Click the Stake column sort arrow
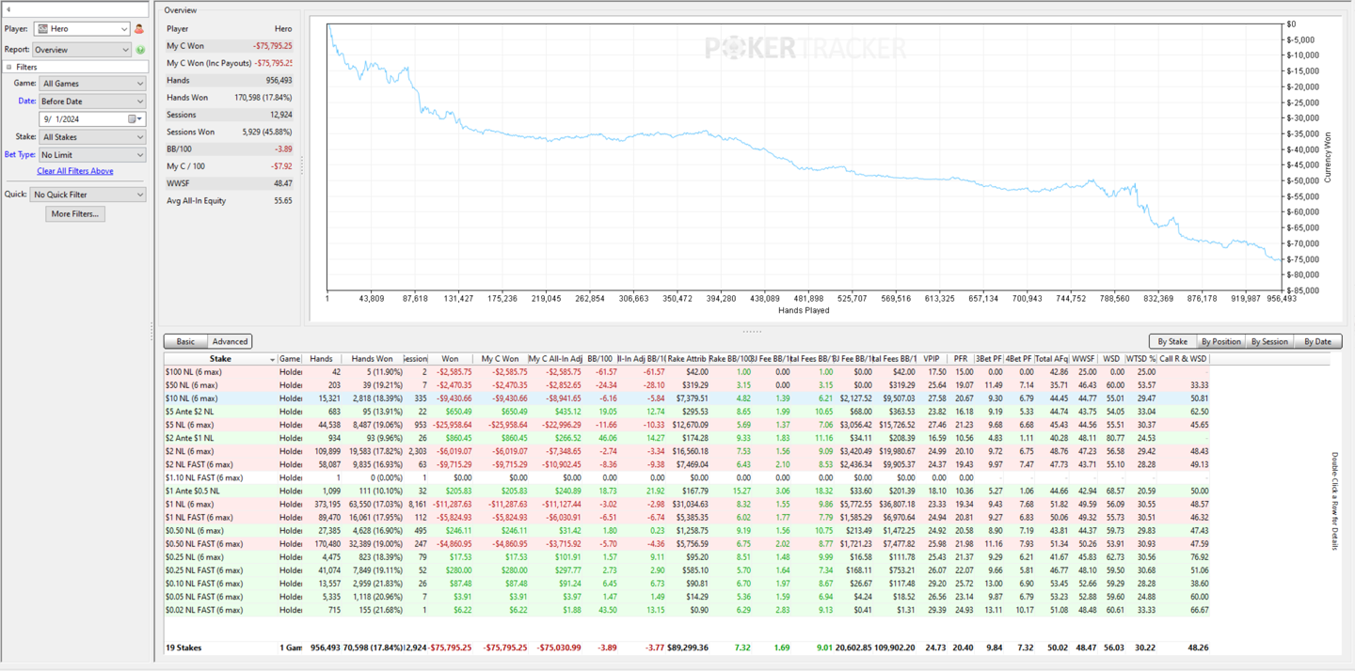1355x671 pixels. pyautogui.click(x=273, y=359)
